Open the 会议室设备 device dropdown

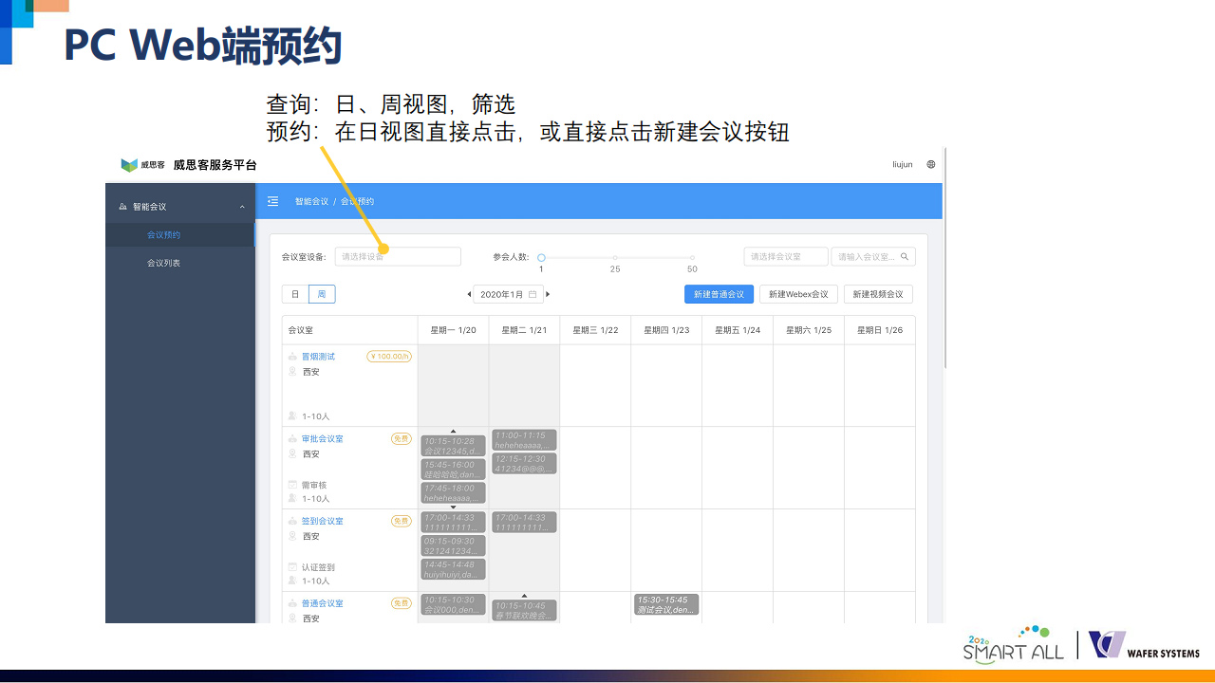point(398,256)
